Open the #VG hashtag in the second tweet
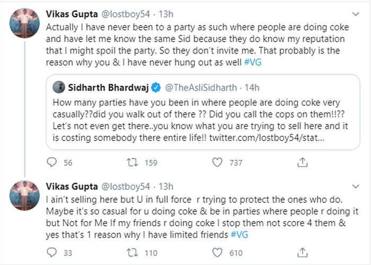 coord(240,235)
